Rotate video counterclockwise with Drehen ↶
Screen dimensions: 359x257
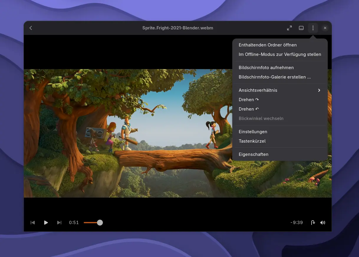(249, 109)
